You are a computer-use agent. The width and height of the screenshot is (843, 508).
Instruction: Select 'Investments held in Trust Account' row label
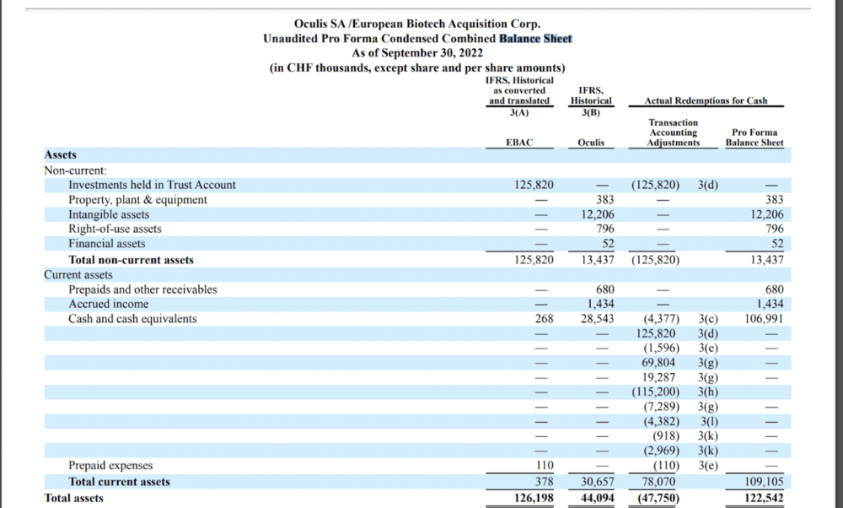152,185
